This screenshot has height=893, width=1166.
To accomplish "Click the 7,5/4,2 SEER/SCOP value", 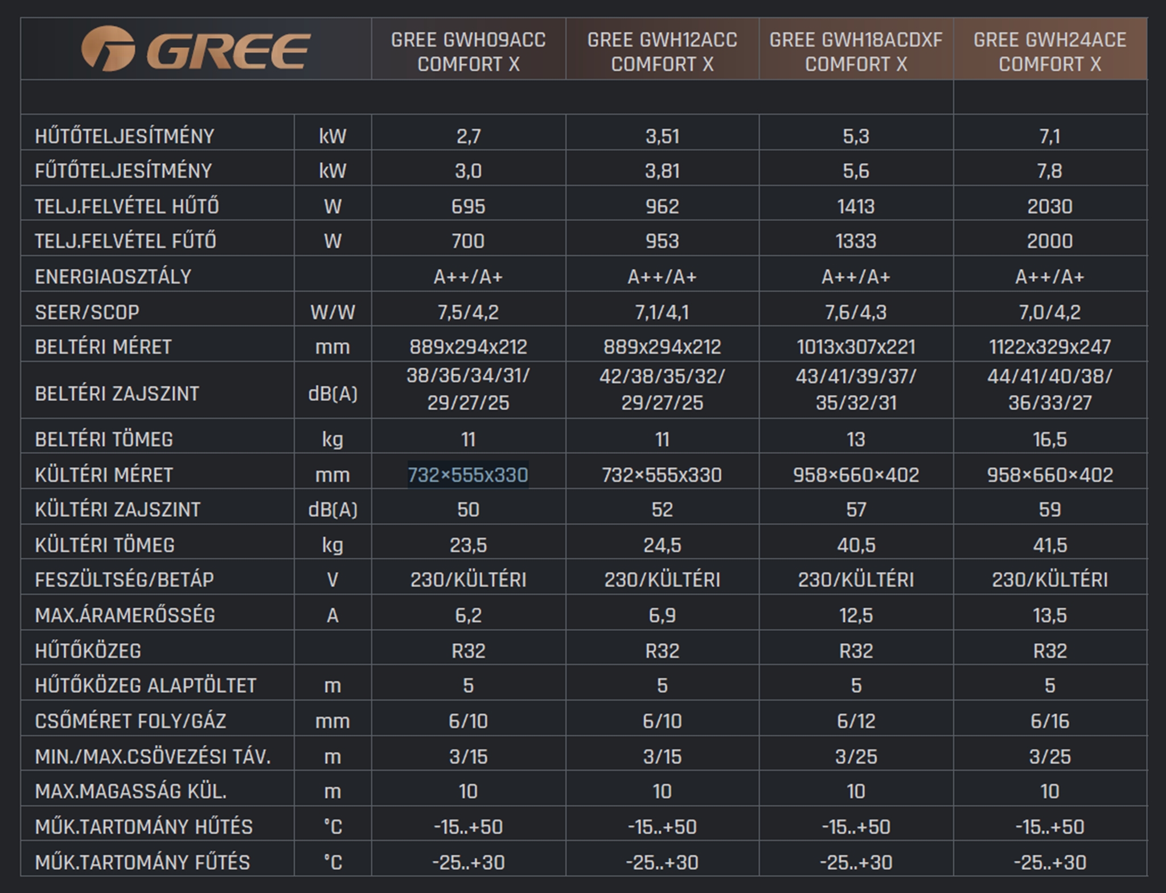I will pyautogui.click(x=469, y=312).
